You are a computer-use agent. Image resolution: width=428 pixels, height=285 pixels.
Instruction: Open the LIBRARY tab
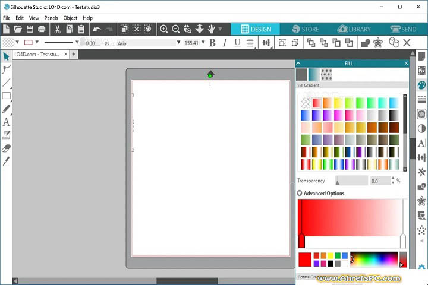354,29
